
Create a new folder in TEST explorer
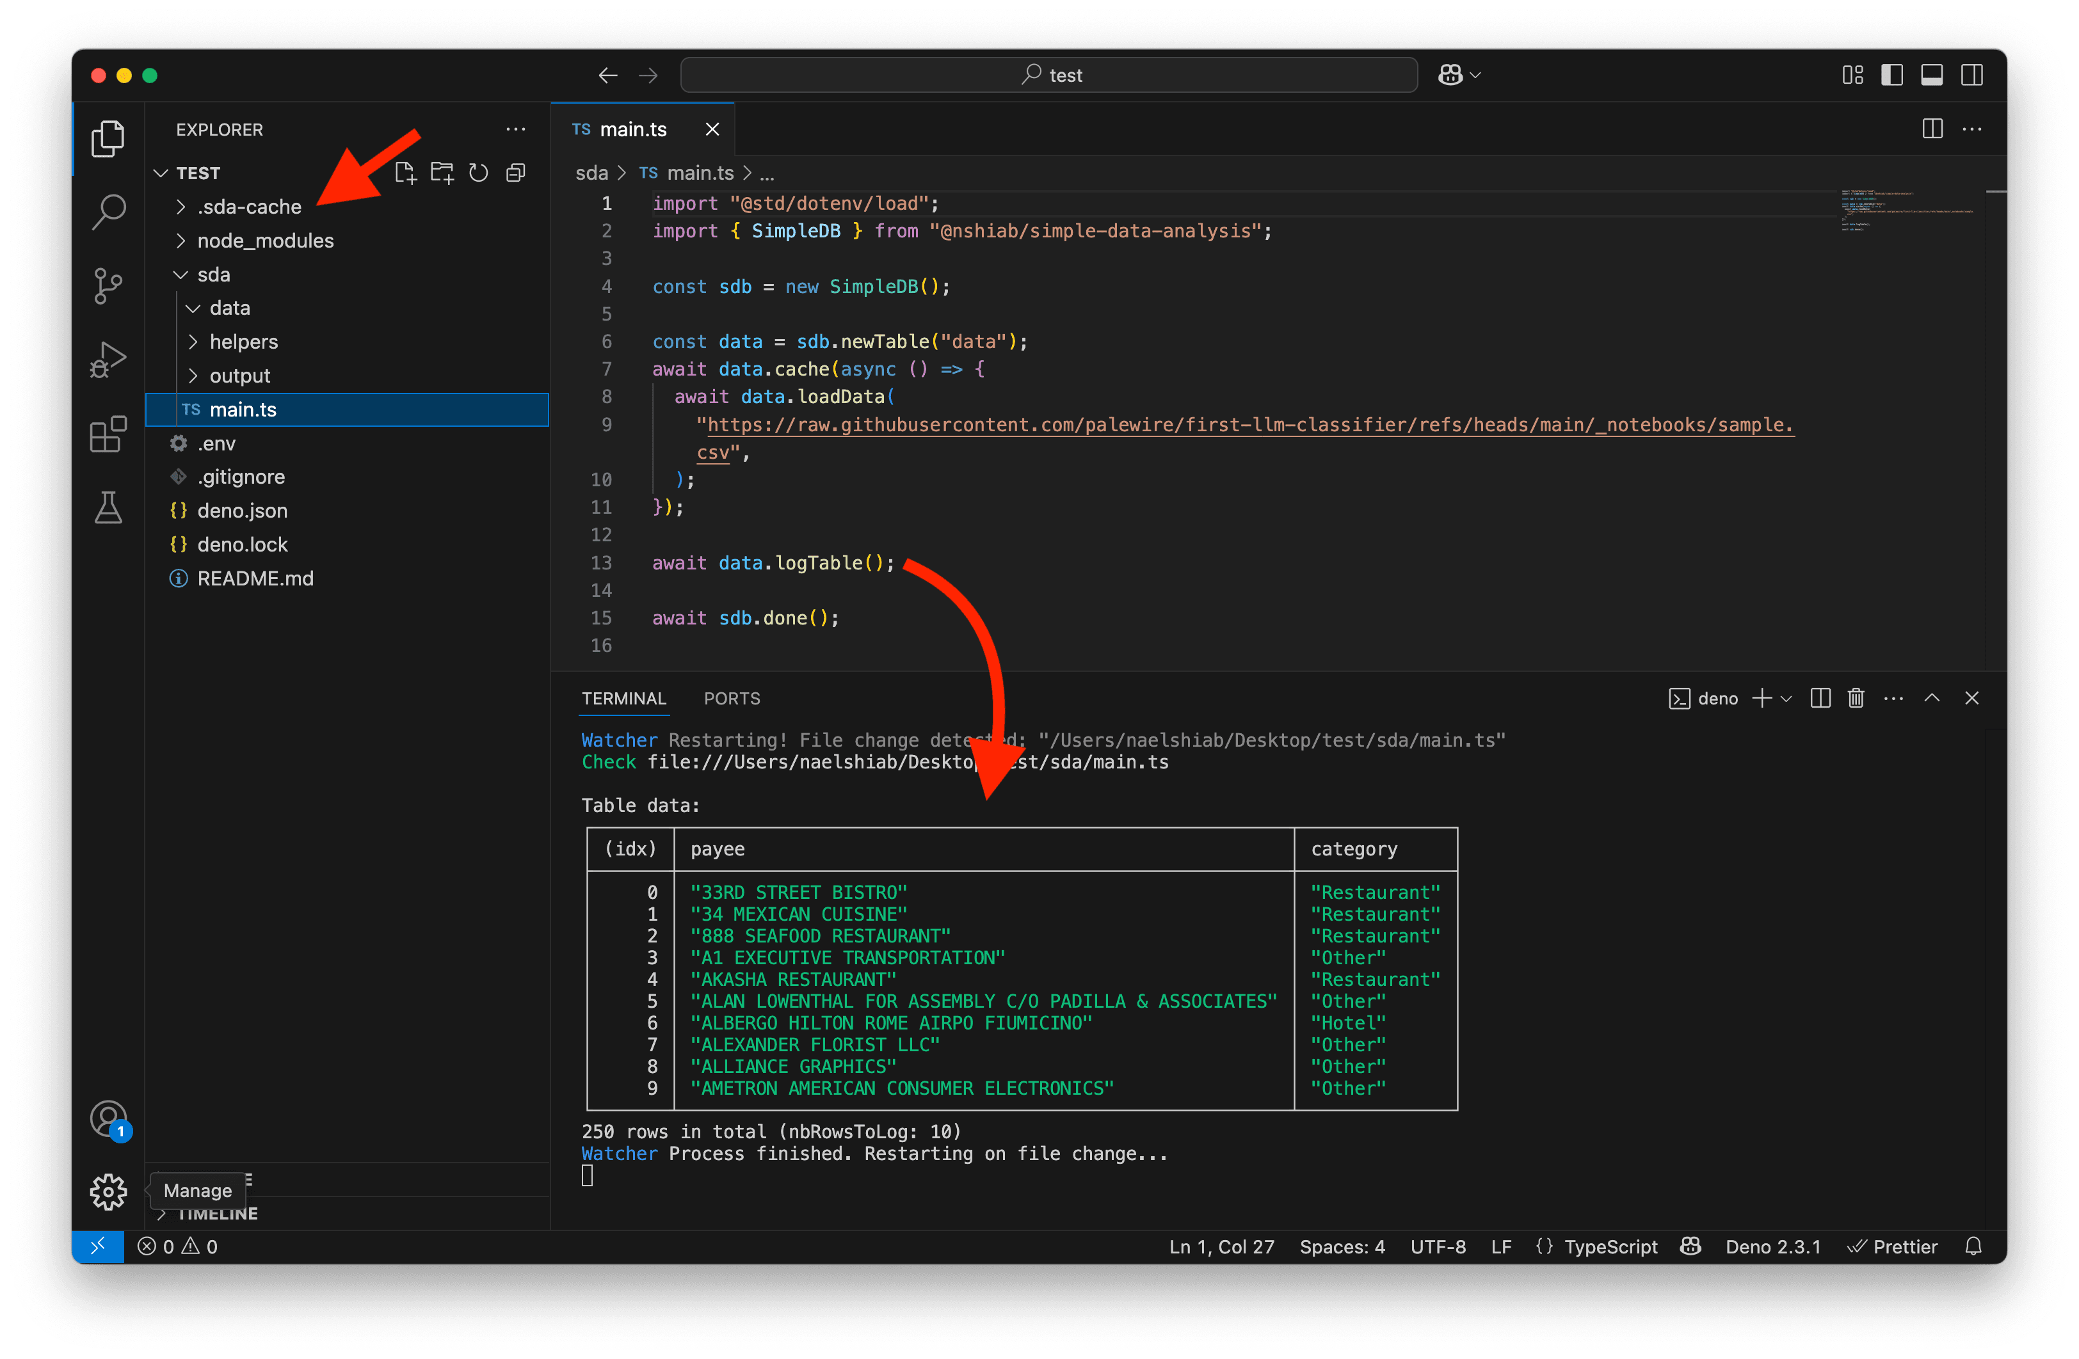tap(442, 173)
